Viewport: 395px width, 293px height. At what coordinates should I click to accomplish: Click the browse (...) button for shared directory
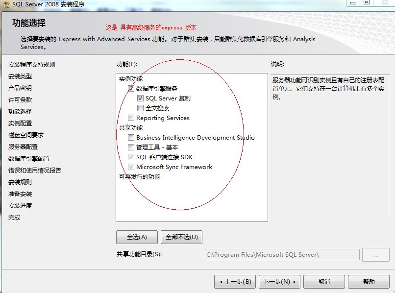[x=376, y=255]
